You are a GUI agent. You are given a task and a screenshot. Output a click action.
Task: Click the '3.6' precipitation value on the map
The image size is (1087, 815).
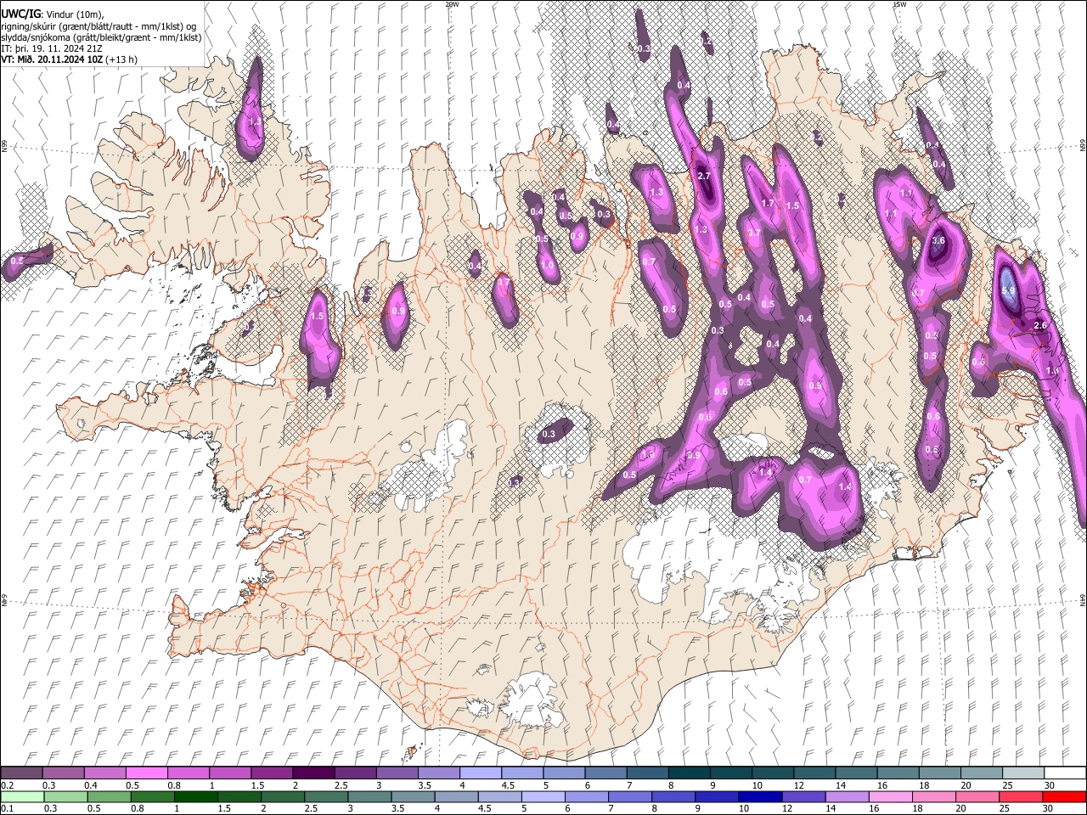[938, 241]
